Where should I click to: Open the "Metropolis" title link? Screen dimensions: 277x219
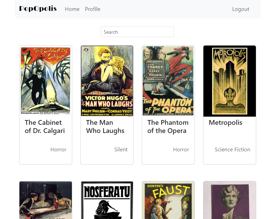click(225, 122)
